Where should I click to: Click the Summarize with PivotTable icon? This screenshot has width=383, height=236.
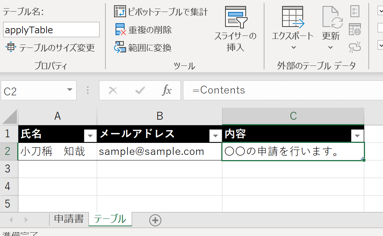point(120,12)
